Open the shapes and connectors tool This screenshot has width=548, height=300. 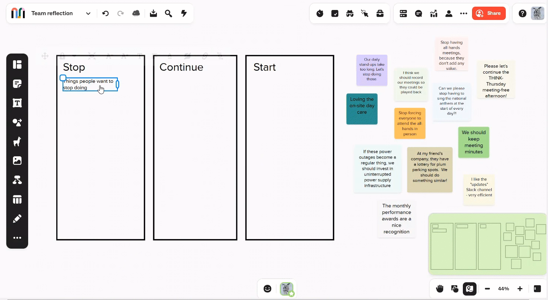pos(17,122)
